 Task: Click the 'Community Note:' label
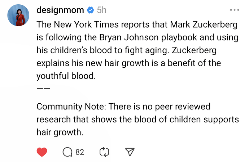pos(71,107)
